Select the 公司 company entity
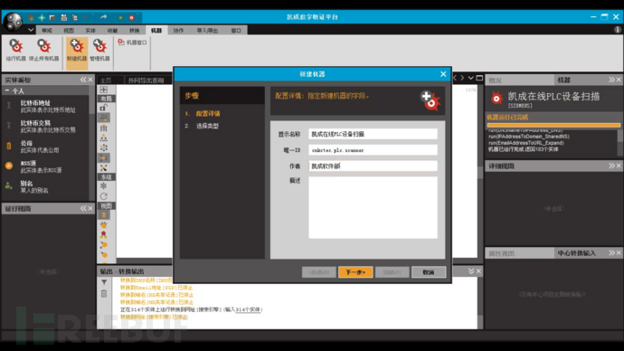This screenshot has height=351, width=624. (46, 147)
